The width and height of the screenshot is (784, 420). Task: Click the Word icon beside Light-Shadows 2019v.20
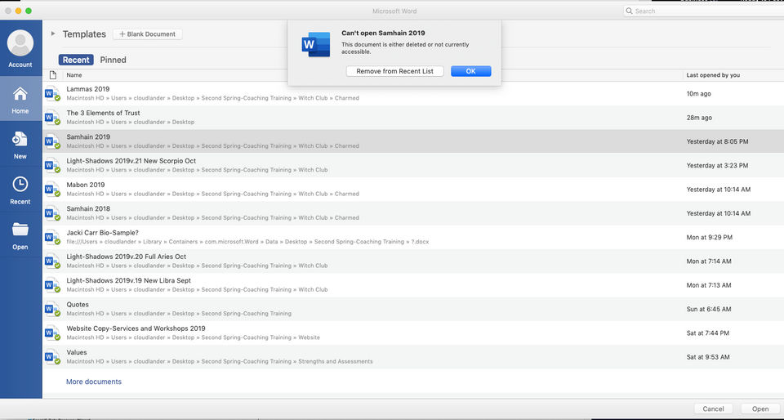point(52,261)
